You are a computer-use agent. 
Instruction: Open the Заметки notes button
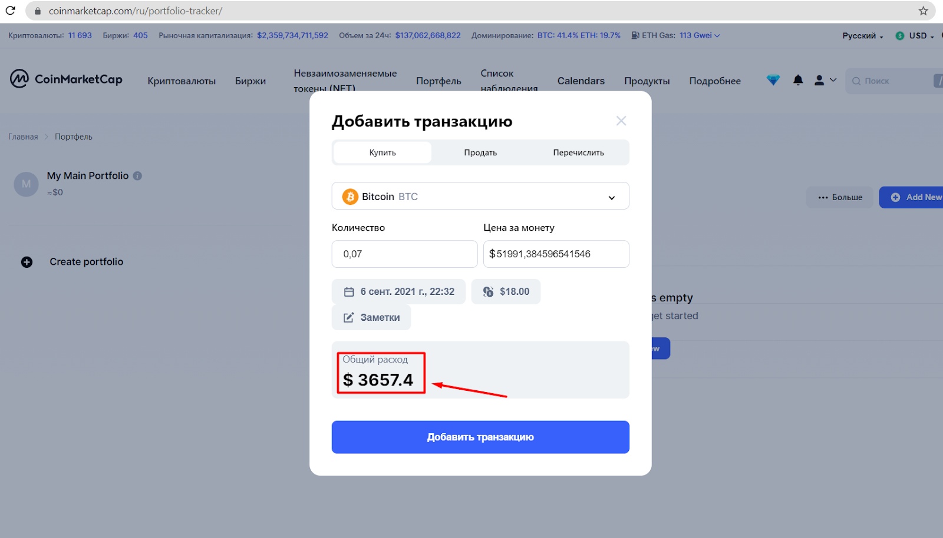point(371,317)
